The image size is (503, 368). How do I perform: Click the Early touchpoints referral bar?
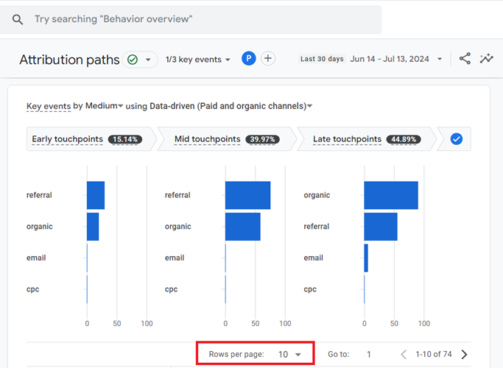point(96,195)
